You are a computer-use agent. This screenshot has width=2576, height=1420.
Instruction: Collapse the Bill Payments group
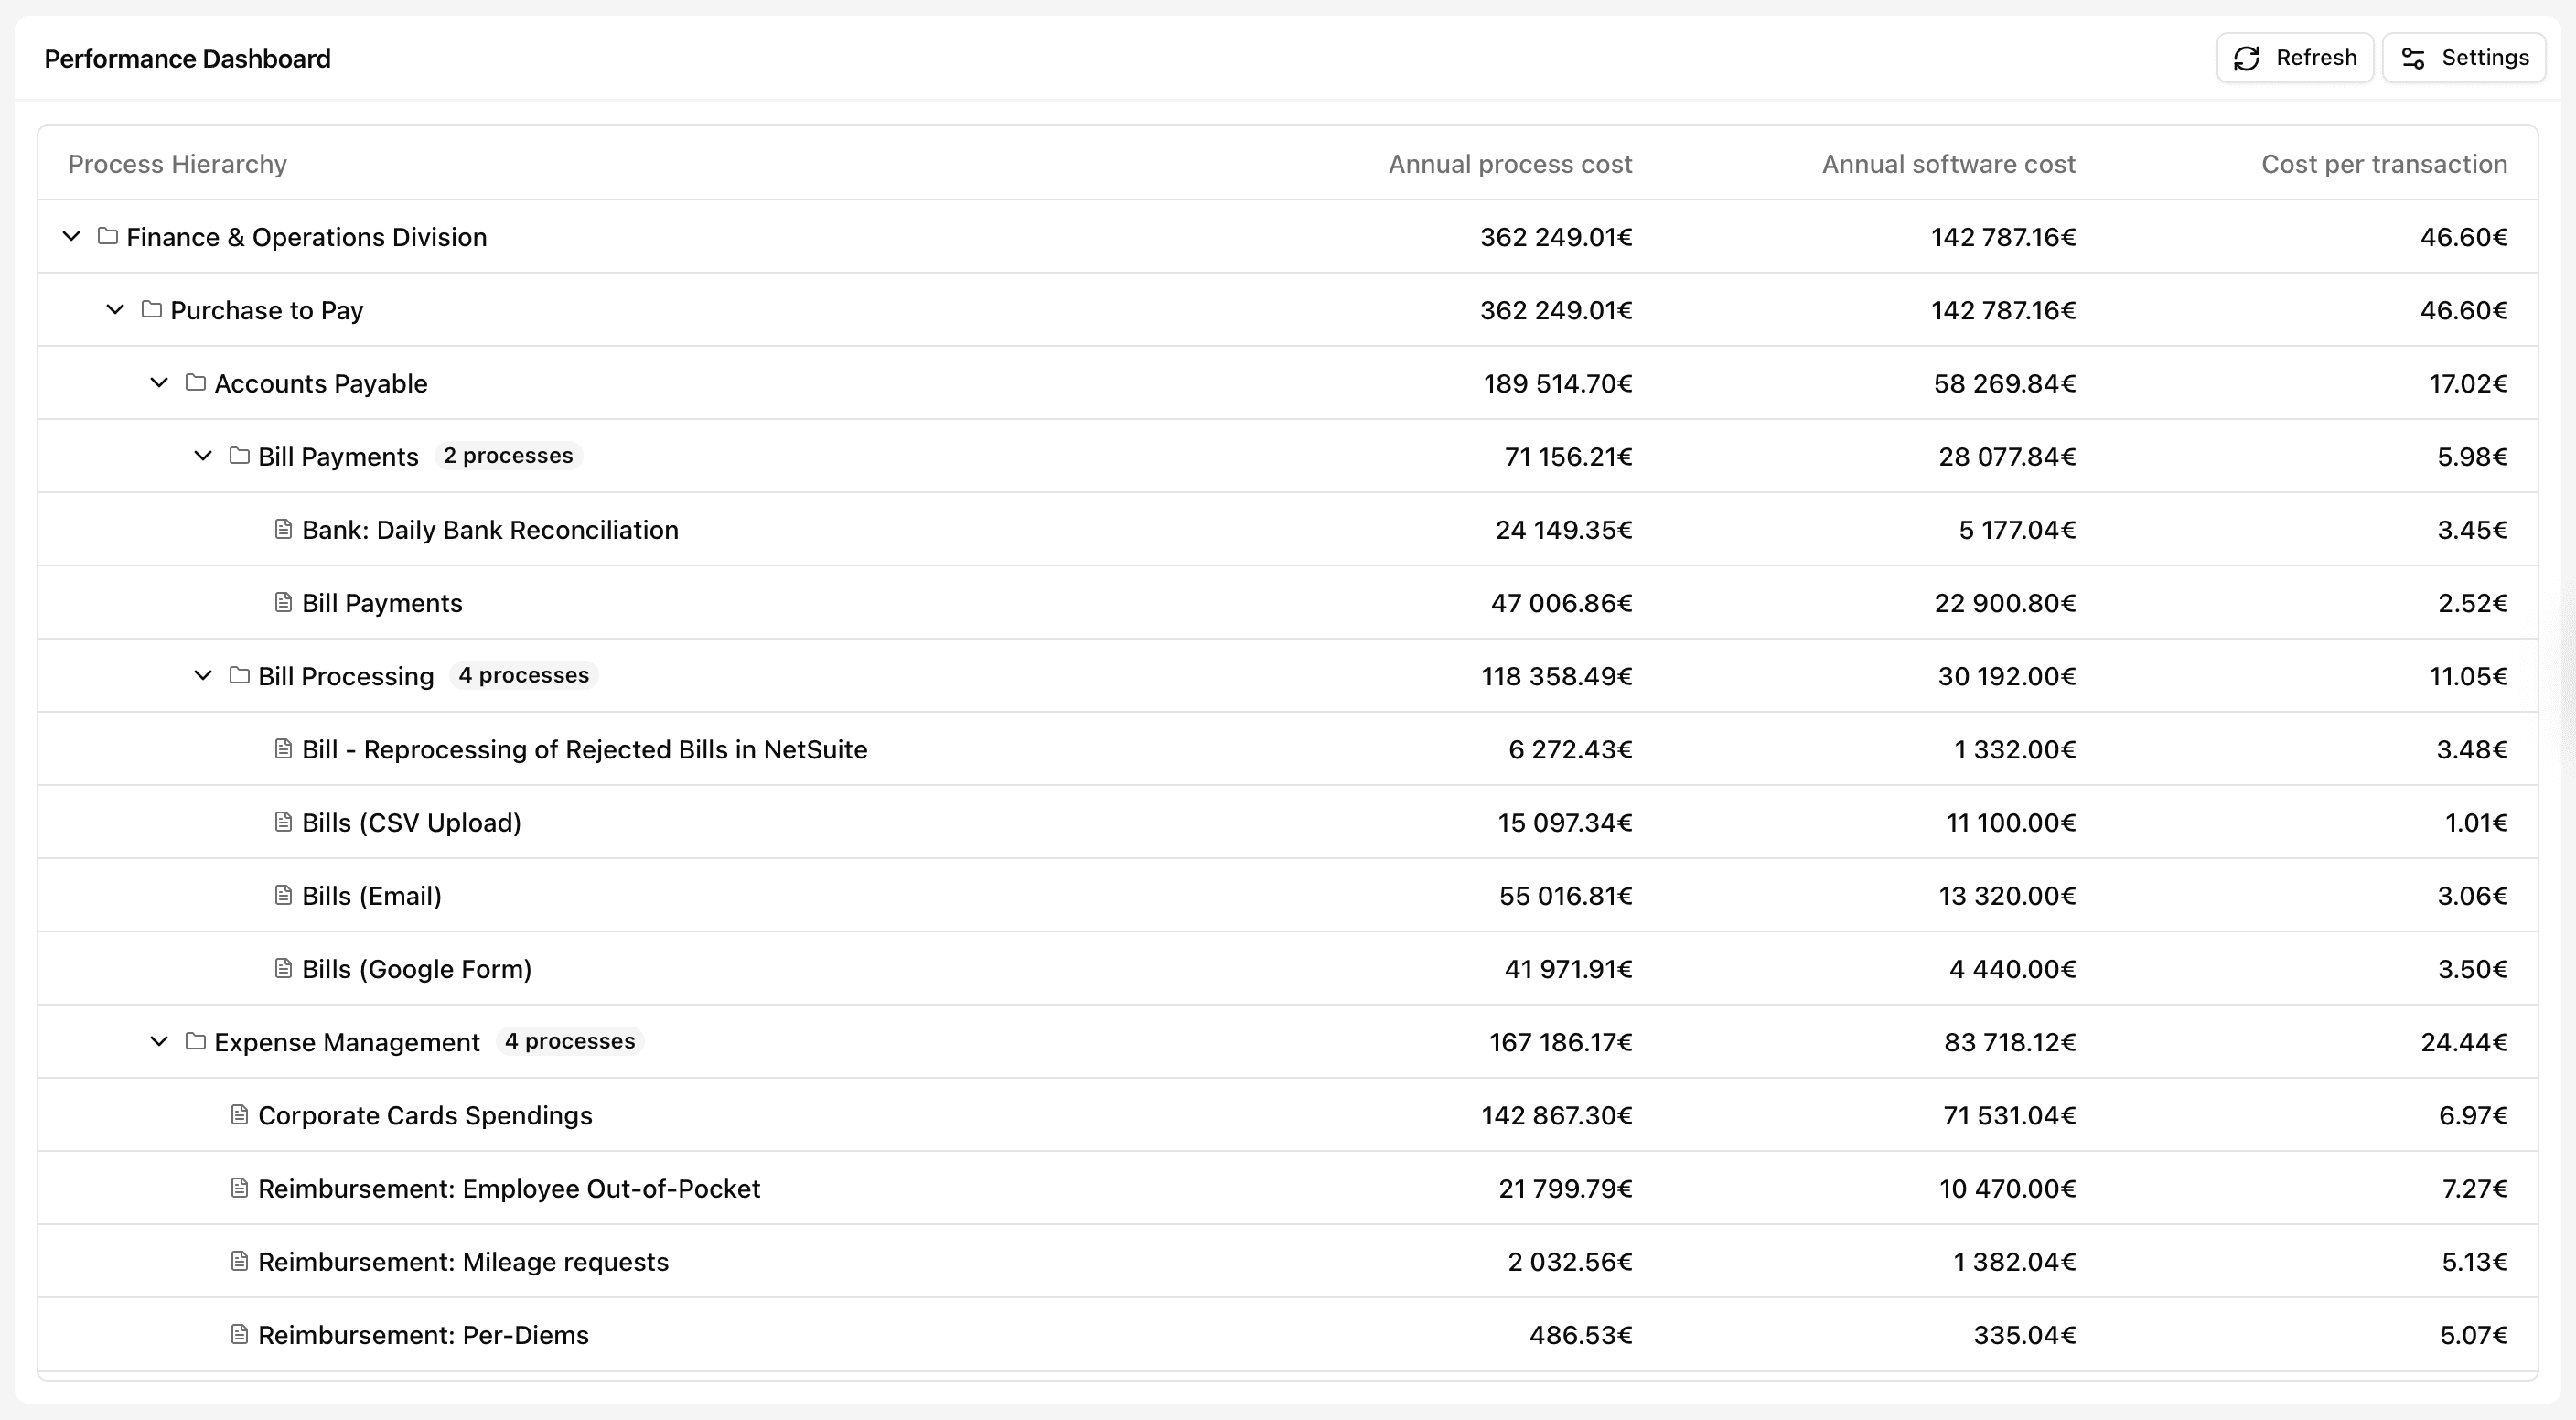coord(203,456)
